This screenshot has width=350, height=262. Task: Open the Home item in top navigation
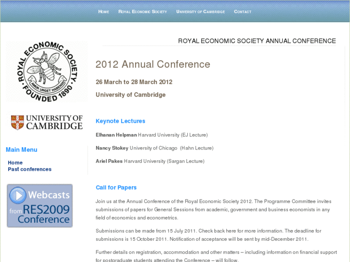tap(104, 12)
